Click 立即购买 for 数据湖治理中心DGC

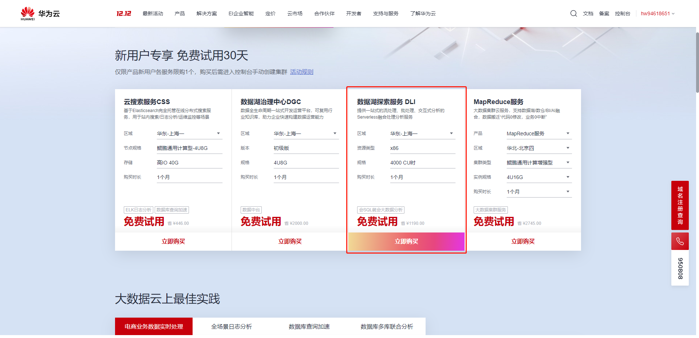coord(290,242)
